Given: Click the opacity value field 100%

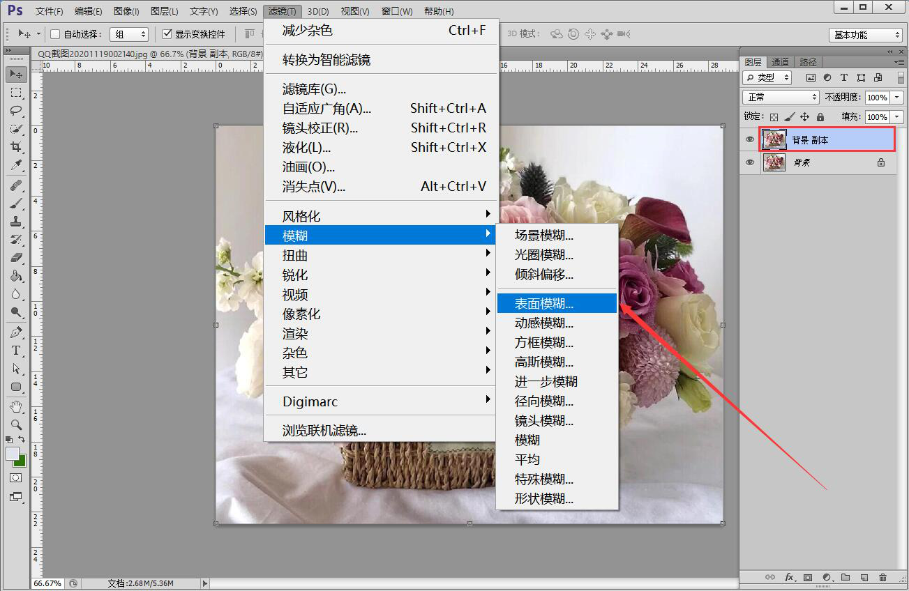Looking at the screenshot, I should (x=877, y=97).
